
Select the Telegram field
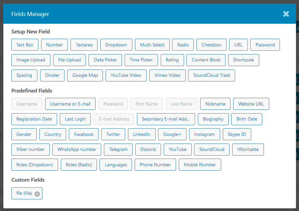point(118,150)
